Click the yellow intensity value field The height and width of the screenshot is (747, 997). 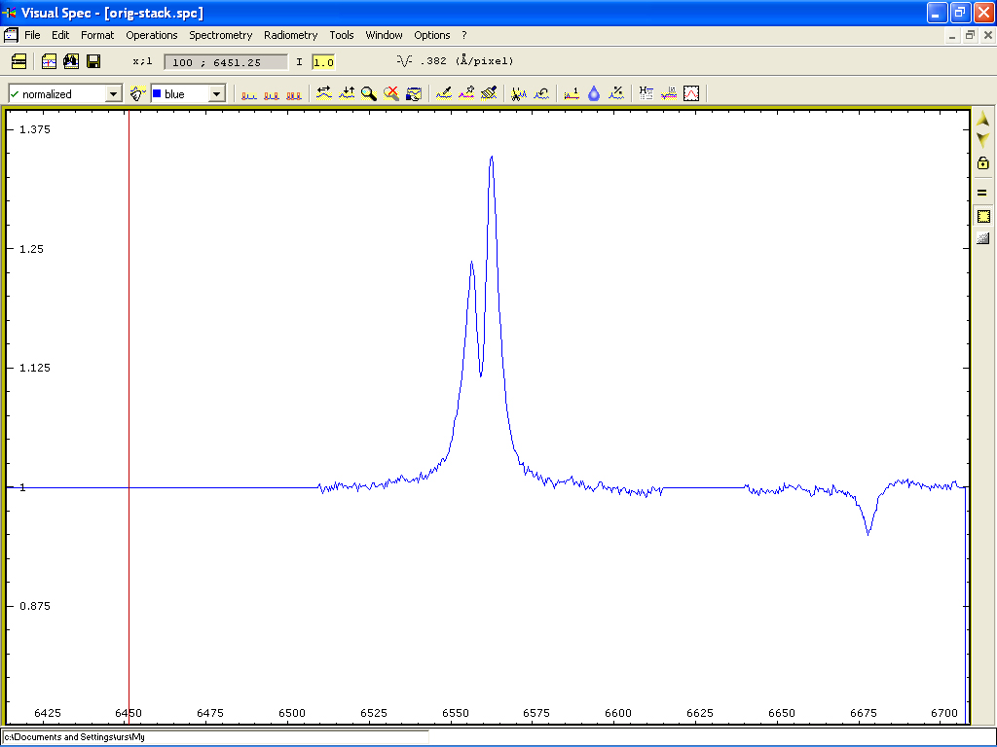(323, 62)
